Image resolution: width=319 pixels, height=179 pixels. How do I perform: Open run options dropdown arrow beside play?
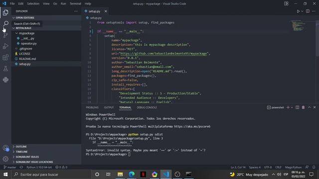coord(302,11)
